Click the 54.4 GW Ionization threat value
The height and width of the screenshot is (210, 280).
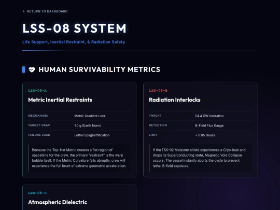pos(209,116)
